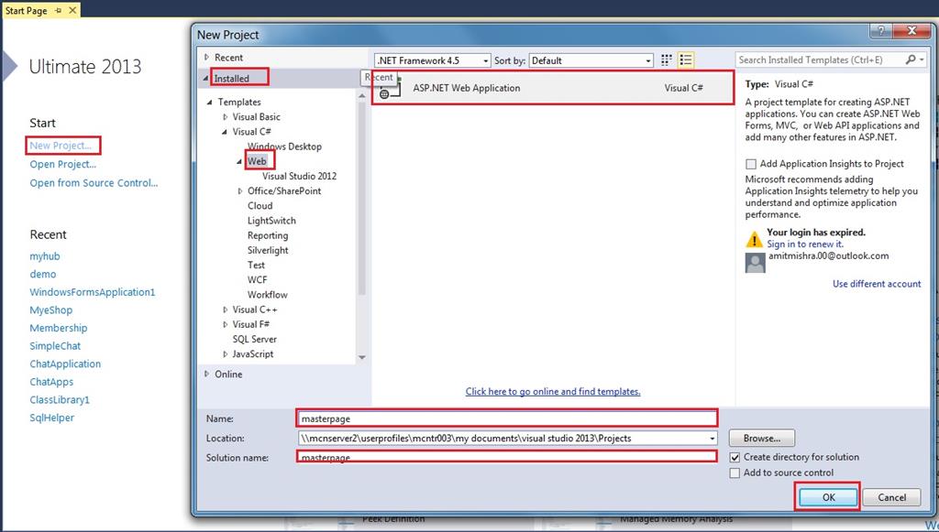Click the Search Installed Templates box
Screen dimensions: 939x532
coord(821,60)
